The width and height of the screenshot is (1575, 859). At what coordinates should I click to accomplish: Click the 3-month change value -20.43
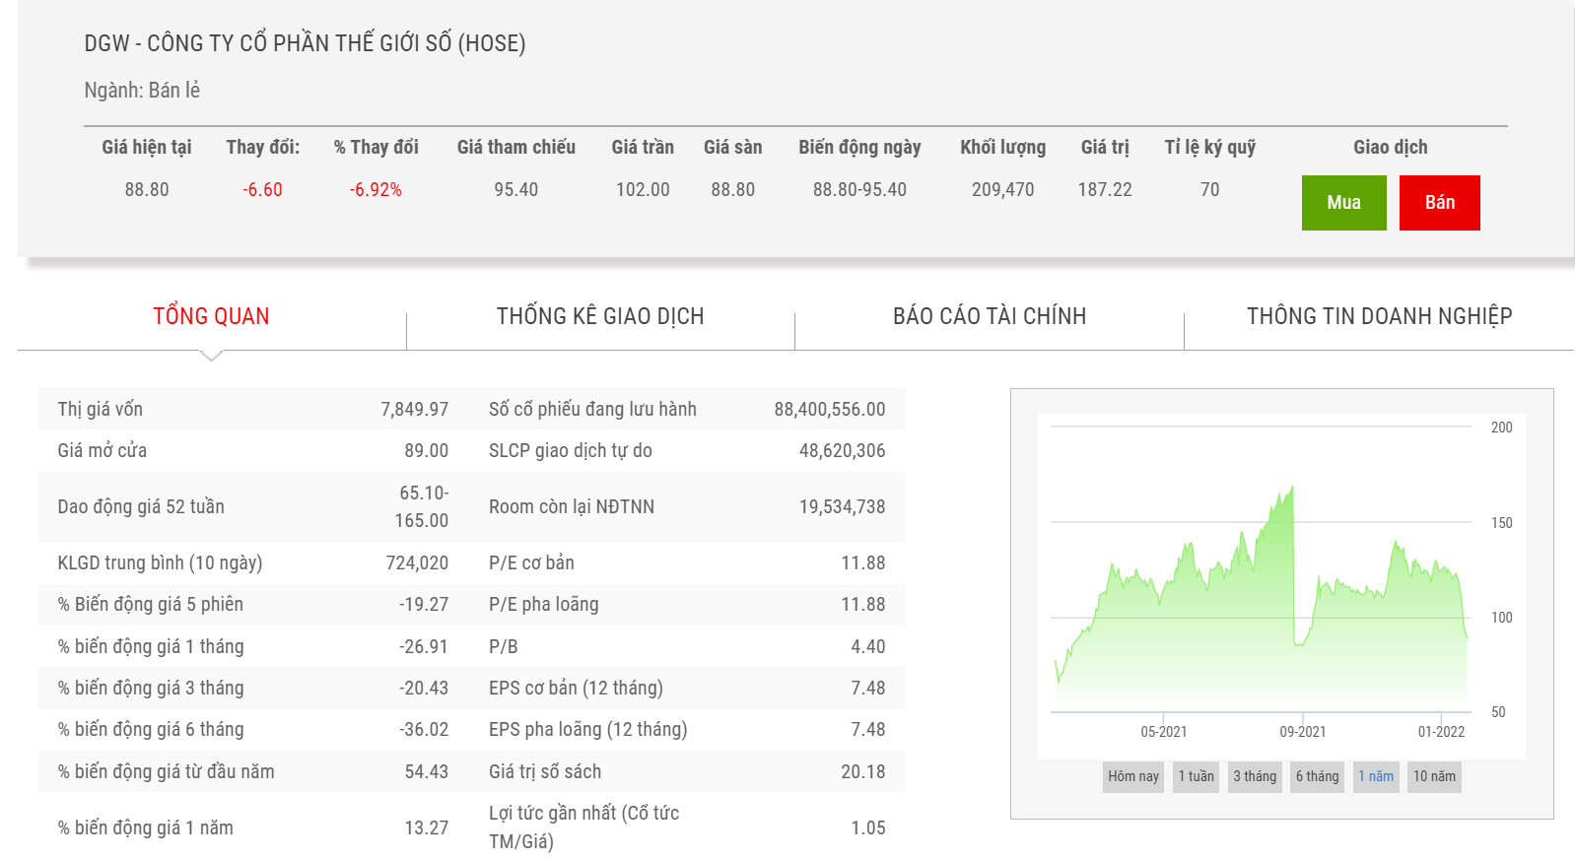click(x=424, y=689)
